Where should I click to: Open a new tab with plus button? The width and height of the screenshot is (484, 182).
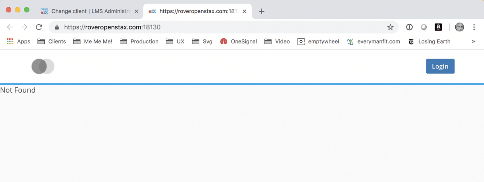tap(261, 11)
